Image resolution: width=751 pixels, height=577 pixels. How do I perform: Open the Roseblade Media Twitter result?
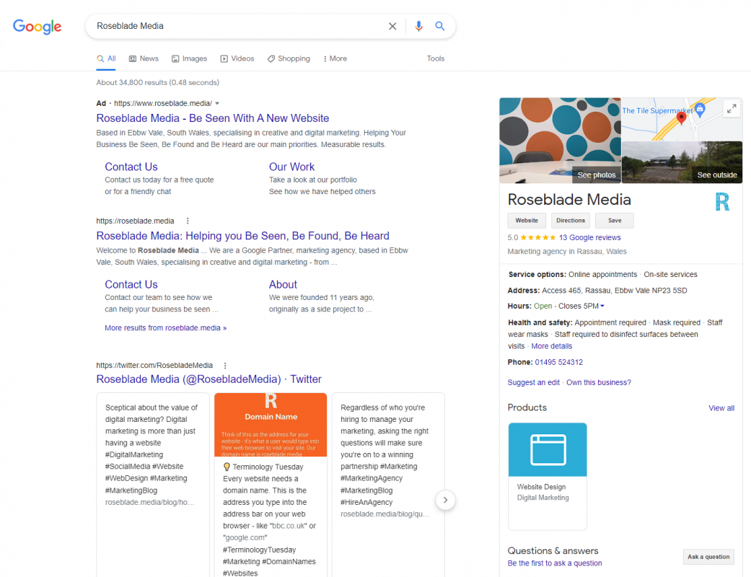click(x=208, y=379)
